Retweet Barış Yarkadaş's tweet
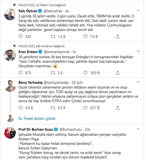The image size is (146, 160). click(53, 108)
